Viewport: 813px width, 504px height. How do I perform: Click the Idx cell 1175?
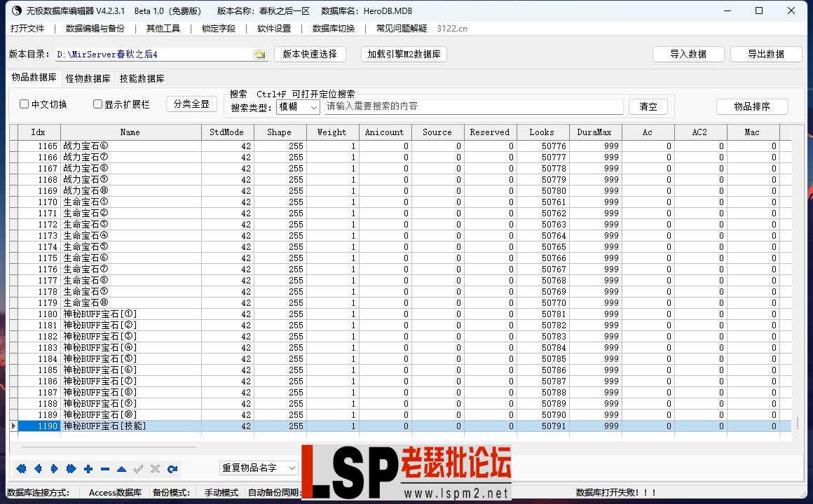[39, 258]
